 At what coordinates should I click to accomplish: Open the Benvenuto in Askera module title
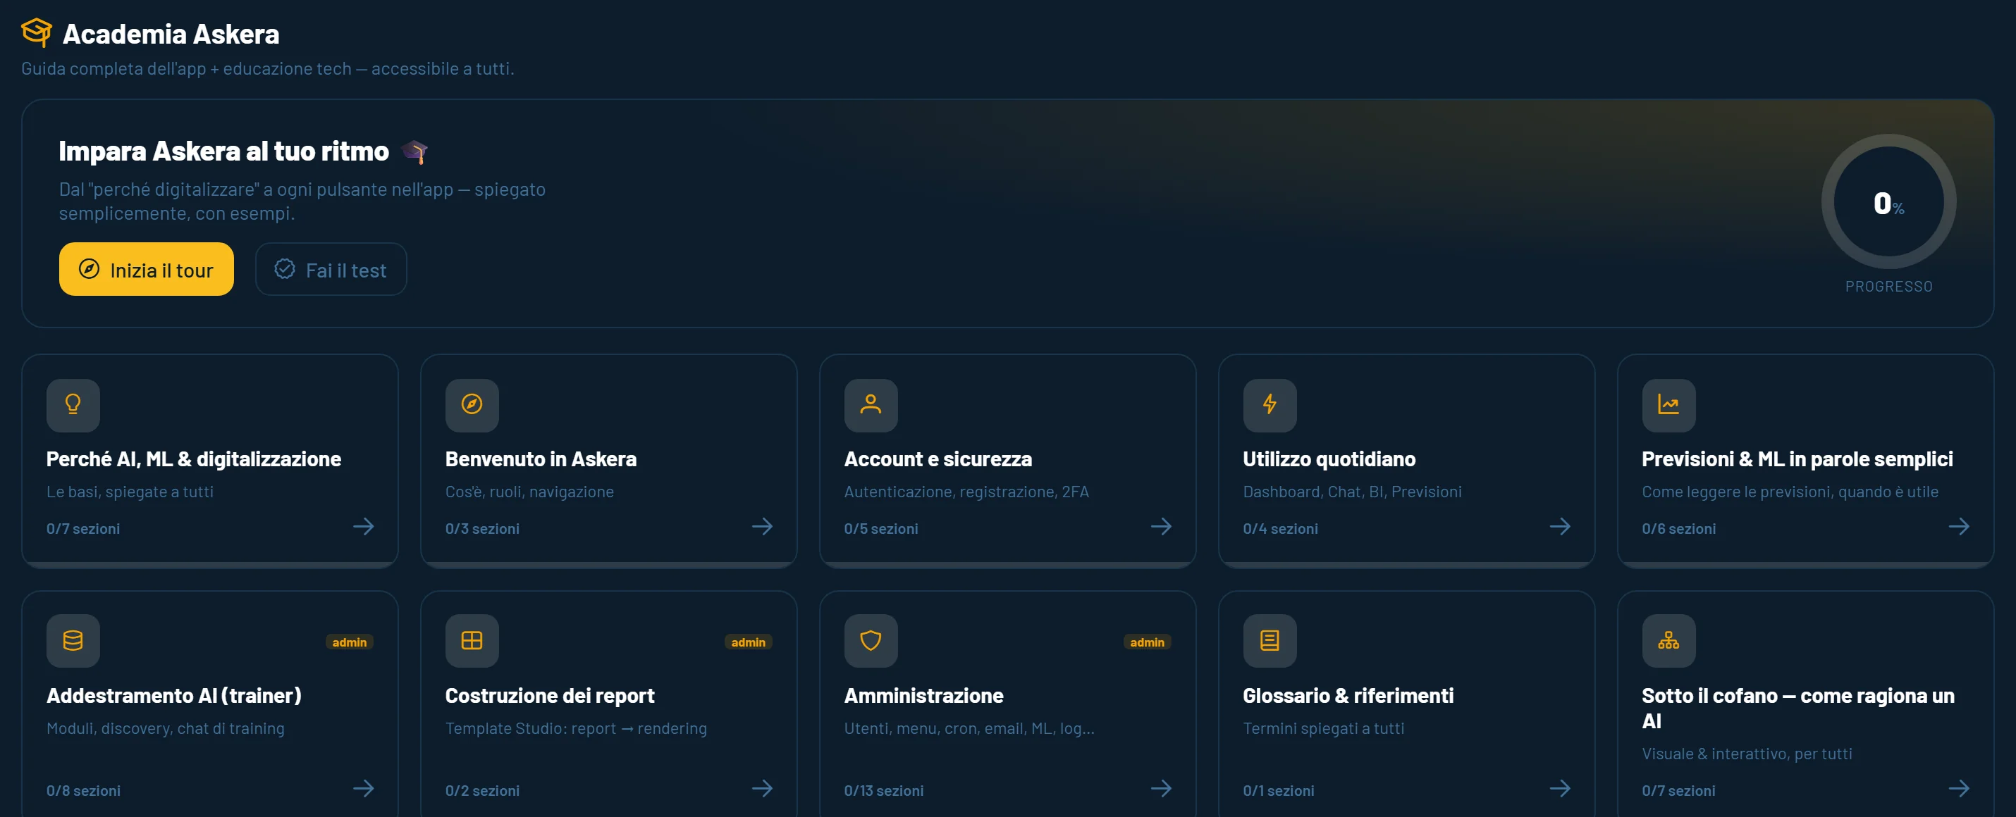point(541,460)
